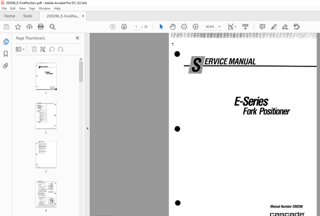Choose the Selection arrow tool
Screen dimensions: 320x216
coord(161,27)
